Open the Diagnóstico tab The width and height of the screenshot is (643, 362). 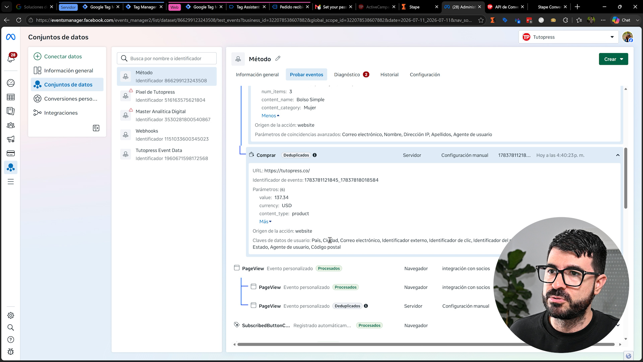coord(351,74)
